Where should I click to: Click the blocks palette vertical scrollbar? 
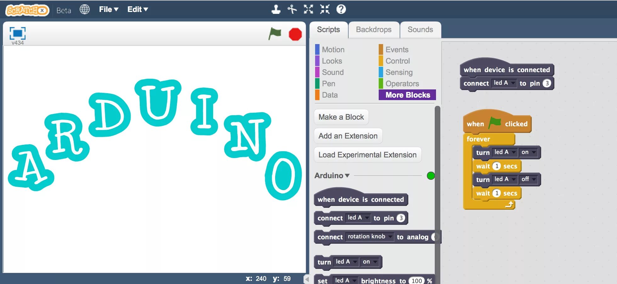click(437, 194)
